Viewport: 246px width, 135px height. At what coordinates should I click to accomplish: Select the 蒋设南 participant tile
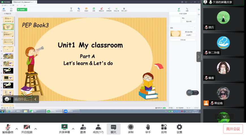tap(223, 95)
